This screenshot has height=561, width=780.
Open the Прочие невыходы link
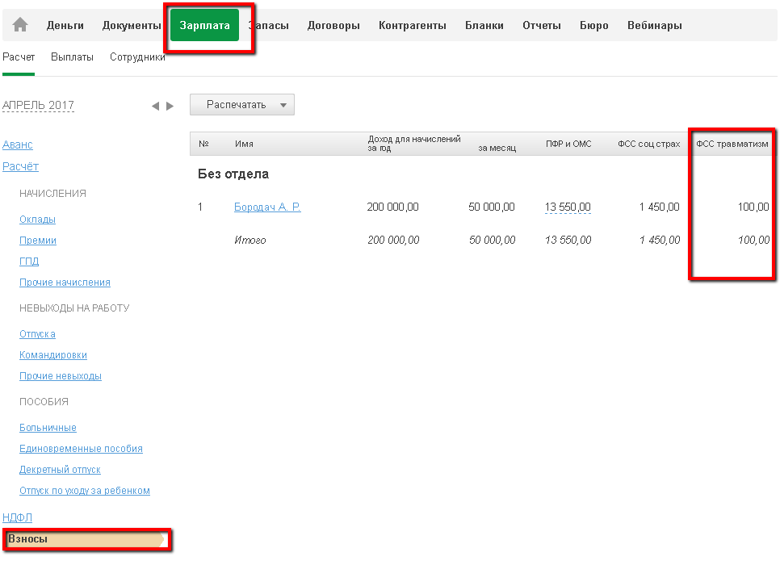tap(61, 375)
